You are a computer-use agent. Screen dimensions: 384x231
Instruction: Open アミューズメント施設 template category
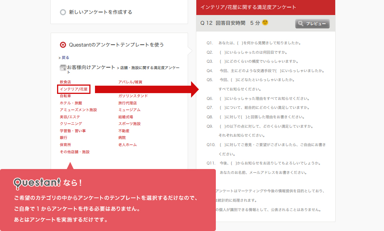coord(78,110)
